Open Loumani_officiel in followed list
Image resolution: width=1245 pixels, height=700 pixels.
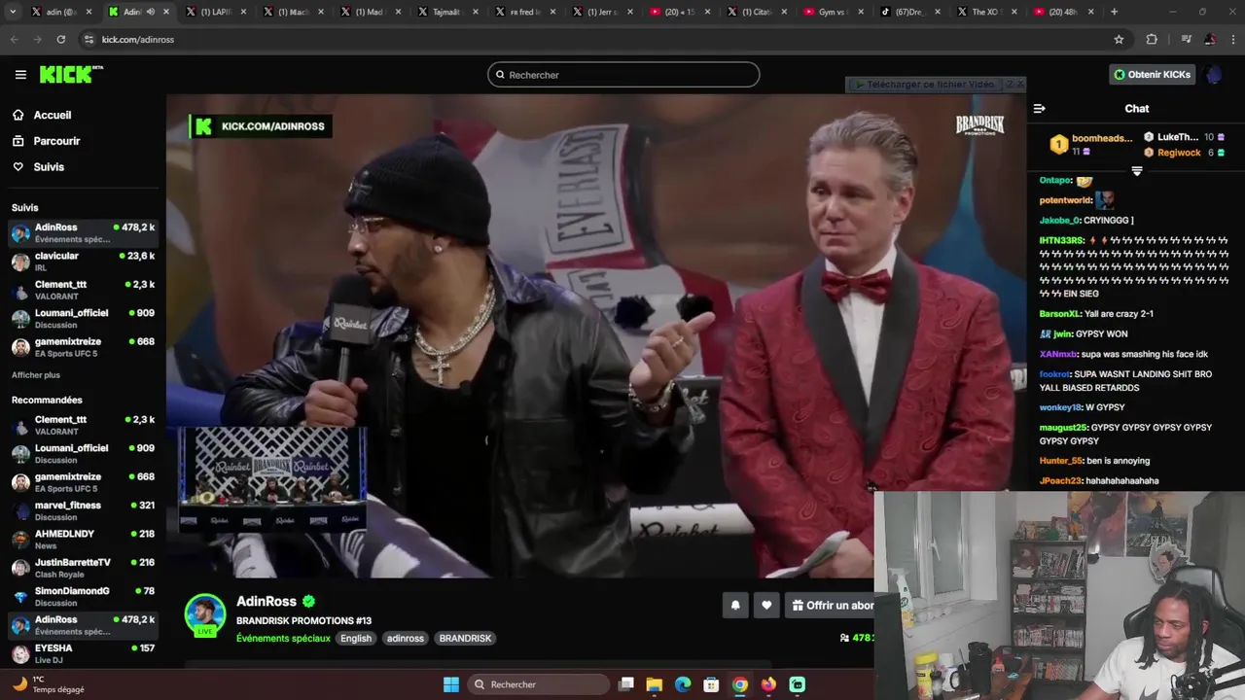click(x=83, y=319)
